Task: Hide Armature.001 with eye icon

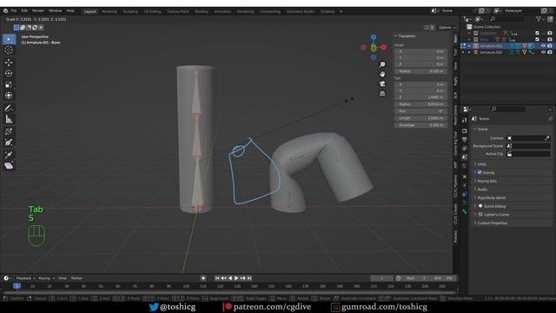Action: (543, 46)
